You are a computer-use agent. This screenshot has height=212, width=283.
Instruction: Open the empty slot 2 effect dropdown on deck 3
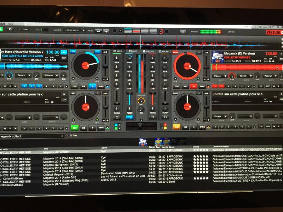pos(23,118)
